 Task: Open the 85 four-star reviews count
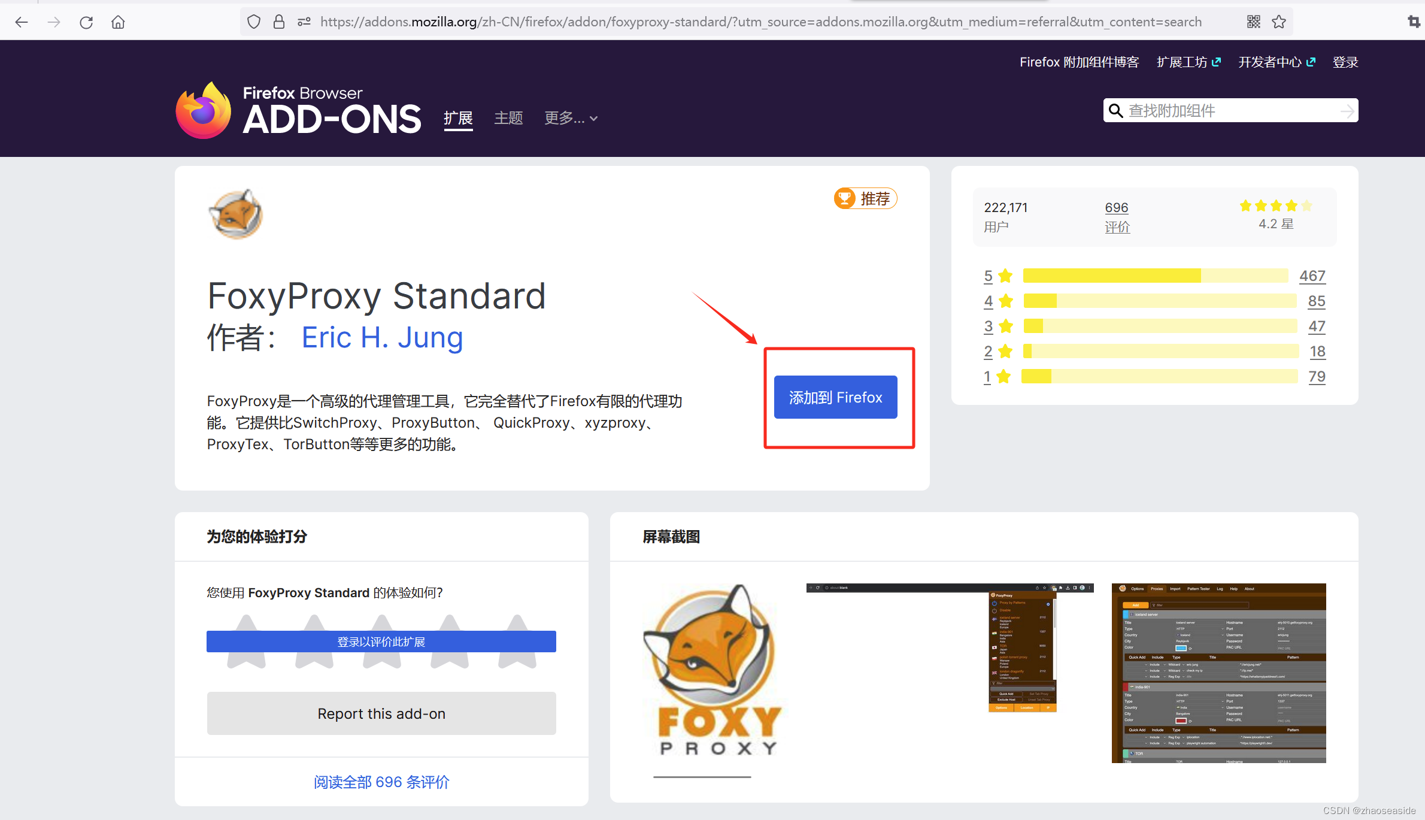[x=1317, y=301]
